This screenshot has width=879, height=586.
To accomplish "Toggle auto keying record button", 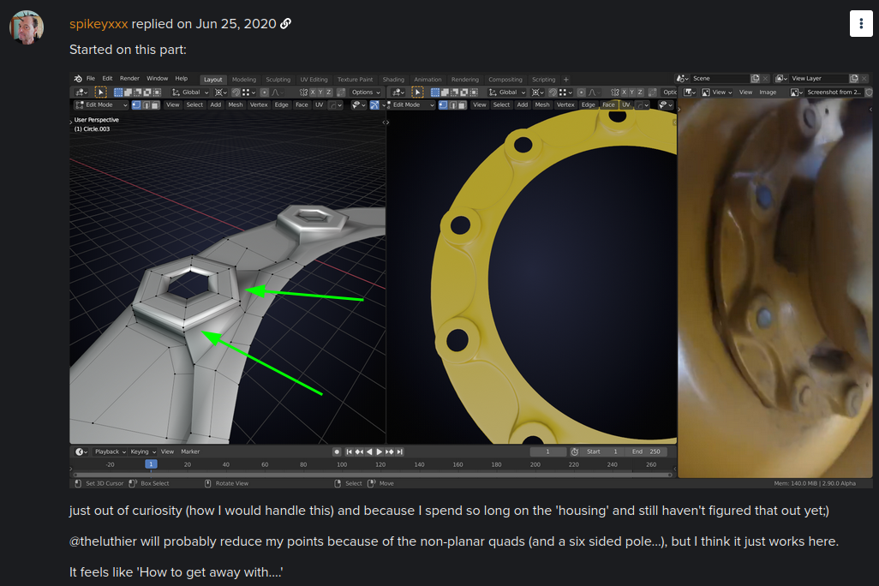I will click(x=337, y=451).
